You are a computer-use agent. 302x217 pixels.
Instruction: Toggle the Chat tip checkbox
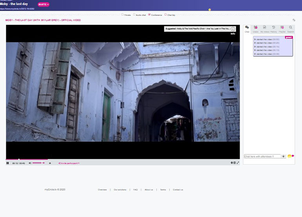click(x=166, y=15)
